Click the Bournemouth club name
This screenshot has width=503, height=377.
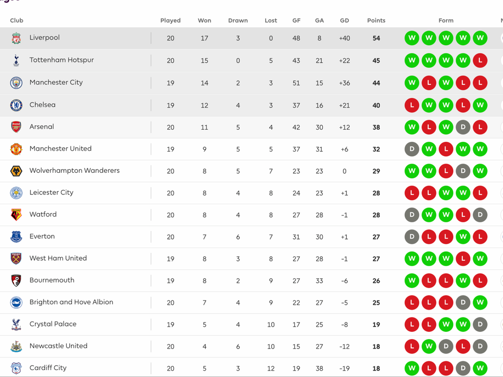click(52, 280)
